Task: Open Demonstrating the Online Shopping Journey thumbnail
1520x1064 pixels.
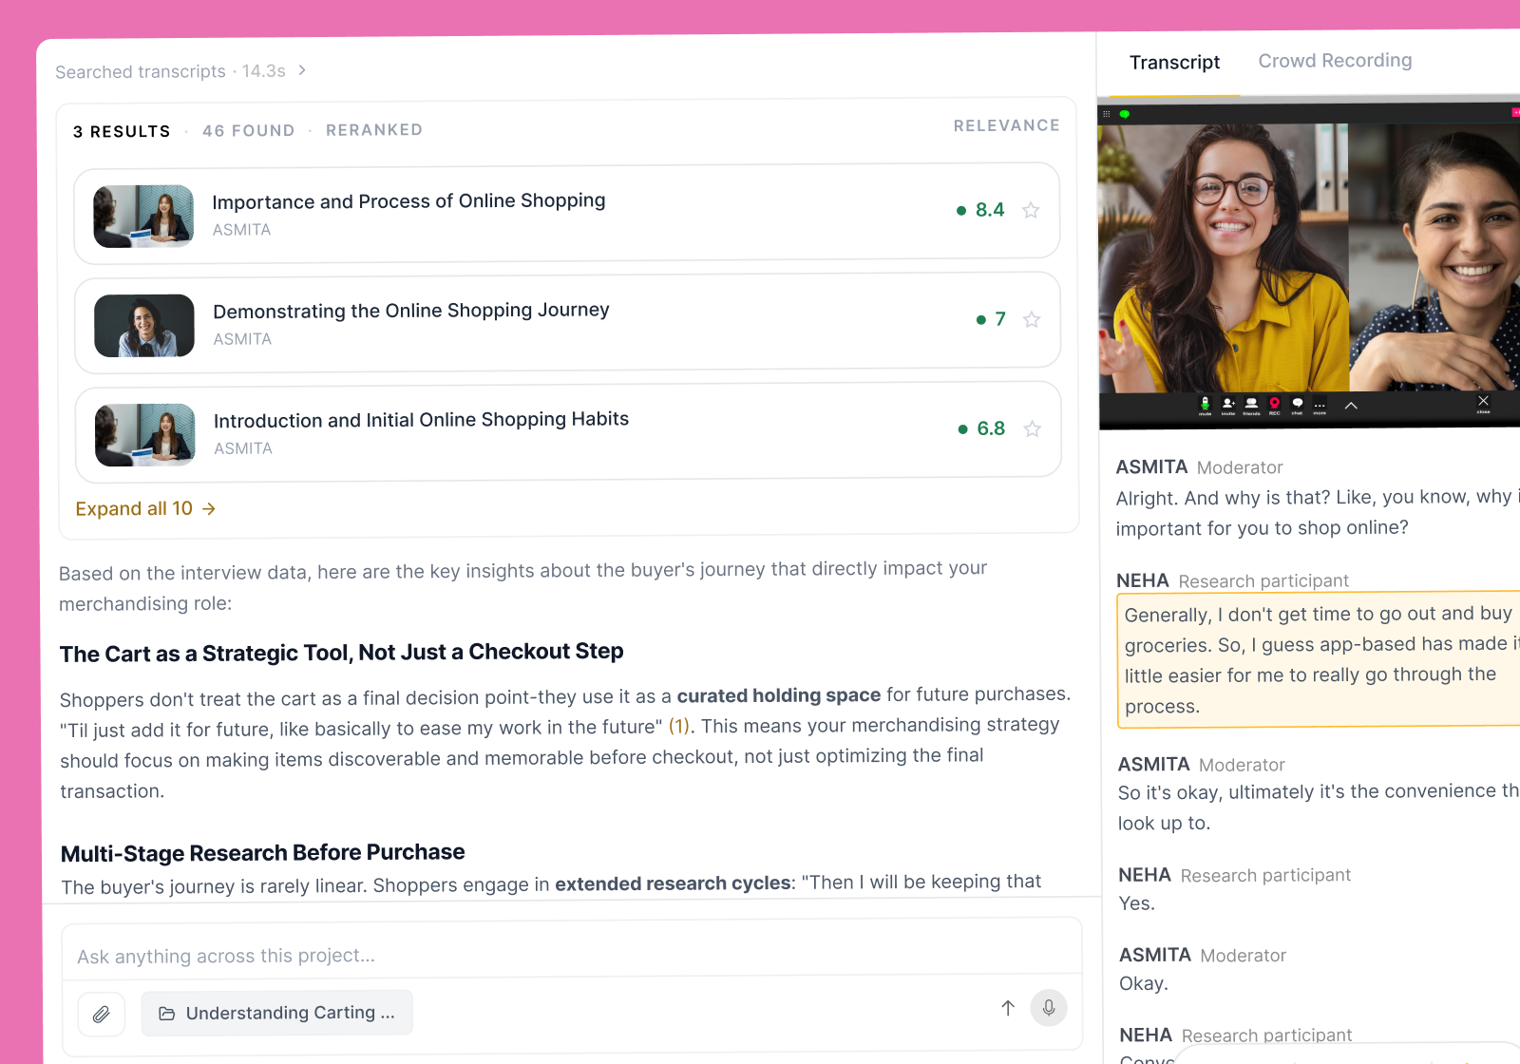Action: (144, 325)
